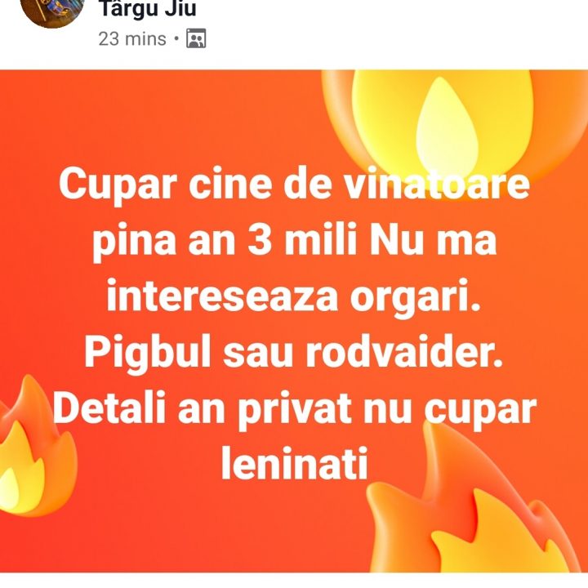Click the word "Detali" in the post
Image resolution: width=588 pixels, height=588 pixels.
pyautogui.click(x=109, y=408)
